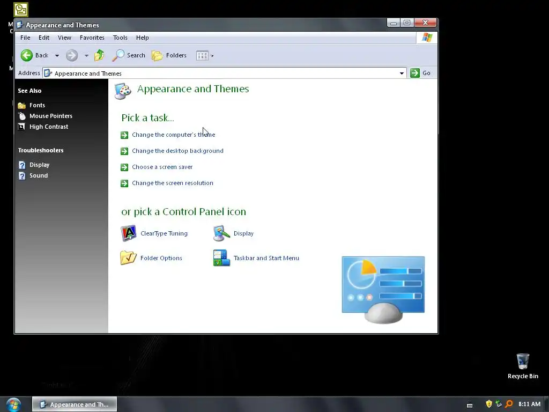Click Change the desktop background link

[x=177, y=151]
